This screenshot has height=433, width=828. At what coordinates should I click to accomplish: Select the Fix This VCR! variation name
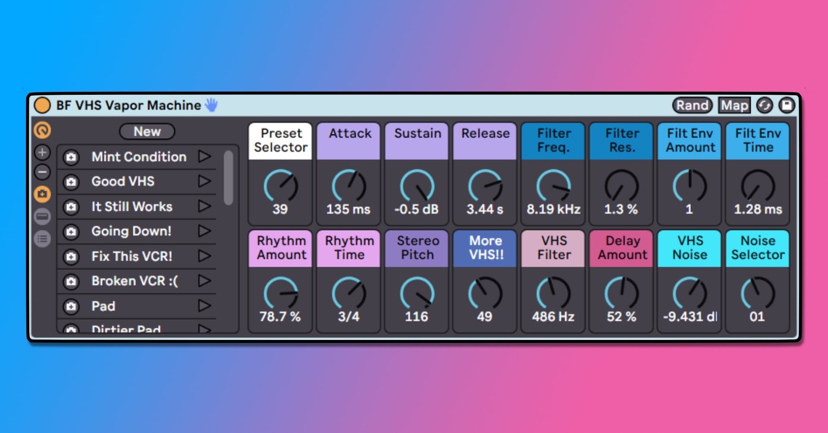(x=132, y=256)
